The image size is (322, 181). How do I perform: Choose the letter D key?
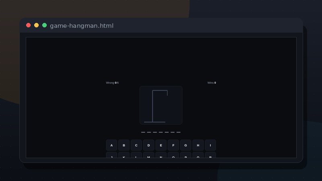click(x=149, y=145)
